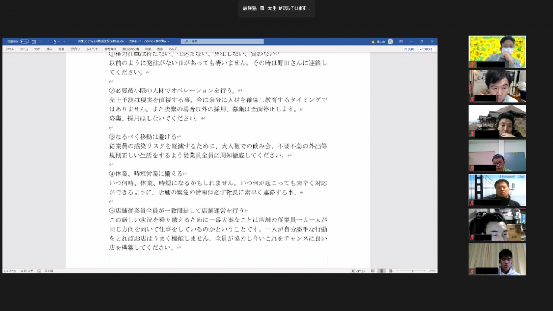Image resolution: width=553 pixels, height=311 pixels.
Task: Open the ribbon display options icon
Action: [x=401, y=41]
